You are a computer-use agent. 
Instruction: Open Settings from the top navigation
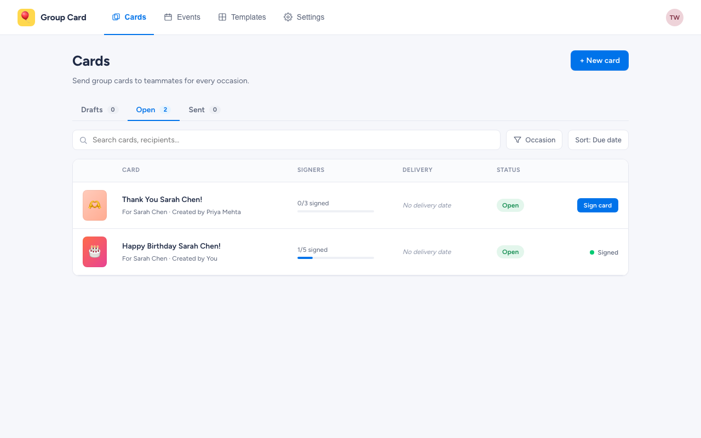point(304,17)
